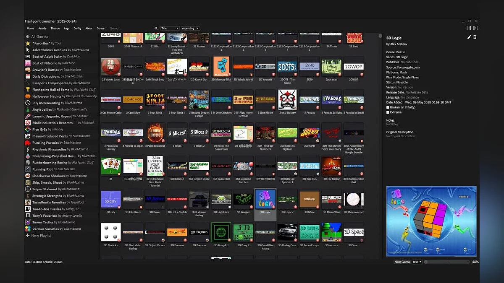The image size is (504, 283).
Task: Open Daily Distractions calendar icon
Action: pyautogui.click(x=28, y=76)
